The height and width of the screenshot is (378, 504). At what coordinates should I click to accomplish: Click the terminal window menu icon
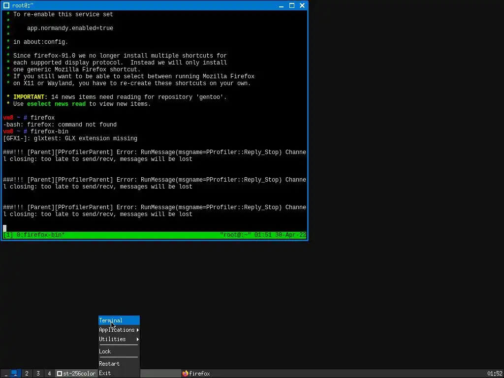pyautogui.click(x=6, y=5)
